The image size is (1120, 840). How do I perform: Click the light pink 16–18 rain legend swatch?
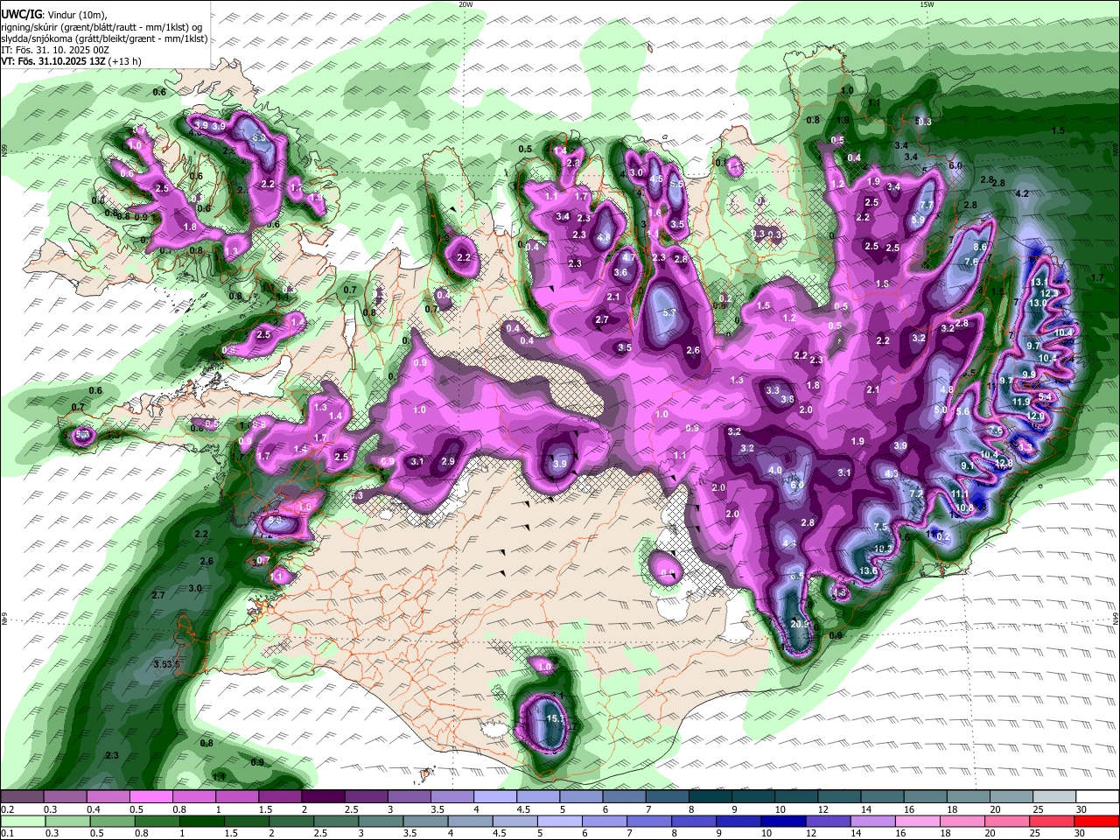click(918, 822)
